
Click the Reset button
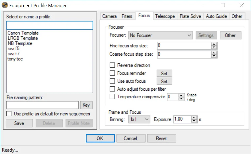pyautogui.click(x=162, y=138)
